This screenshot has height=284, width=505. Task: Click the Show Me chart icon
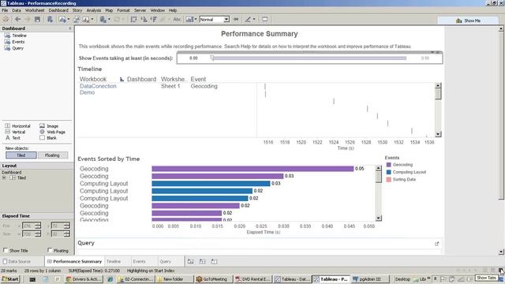pyautogui.click(x=459, y=21)
